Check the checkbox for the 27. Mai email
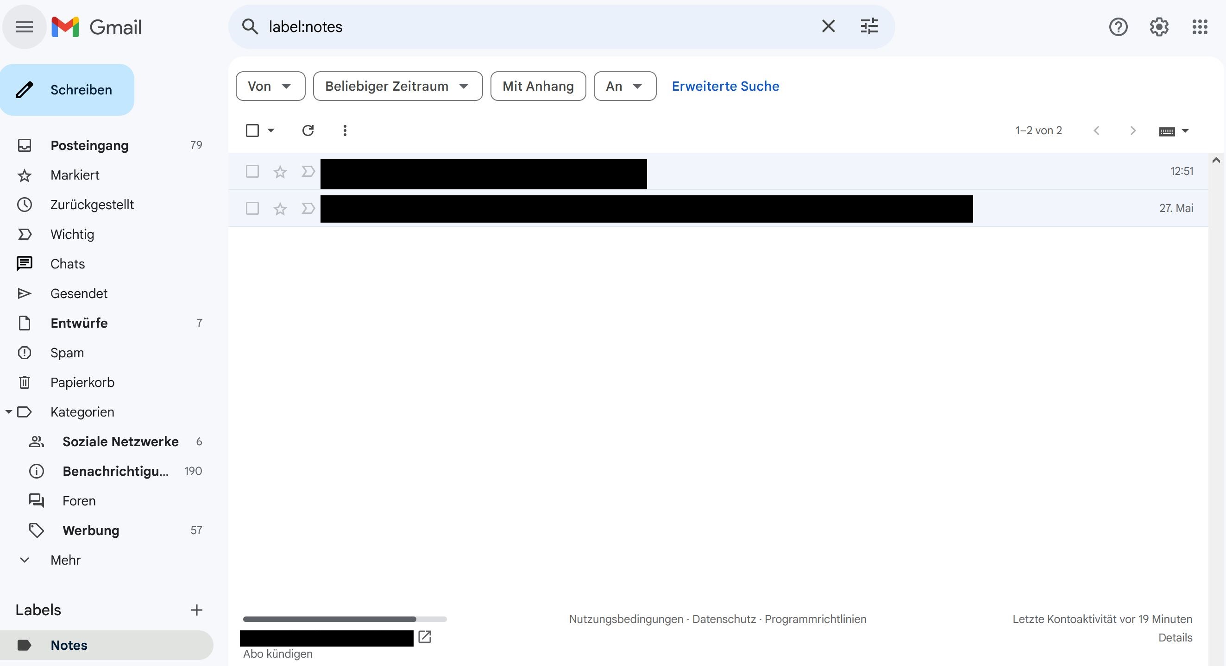Image resolution: width=1226 pixels, height=666 pixels. pos(252,208)
